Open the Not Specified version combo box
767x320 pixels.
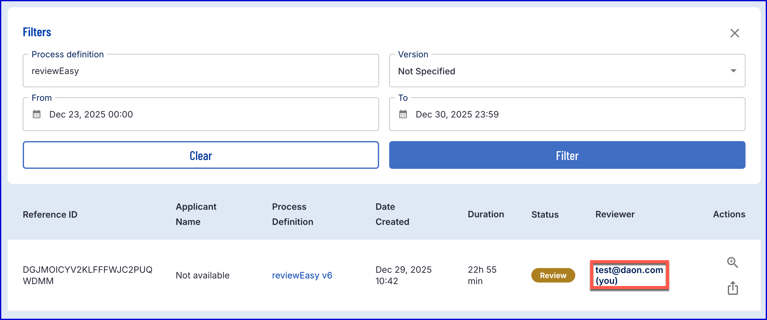[556, 71]
